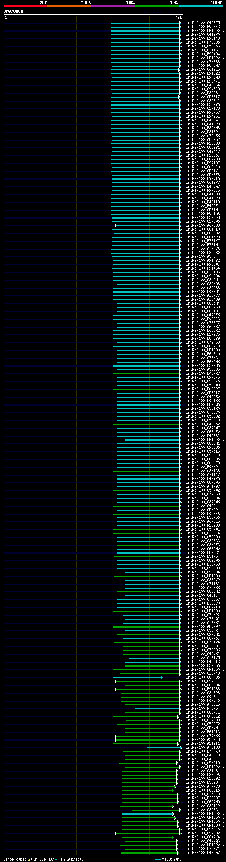
Task: Select the query name BP076680
Action: click(13, 11)
